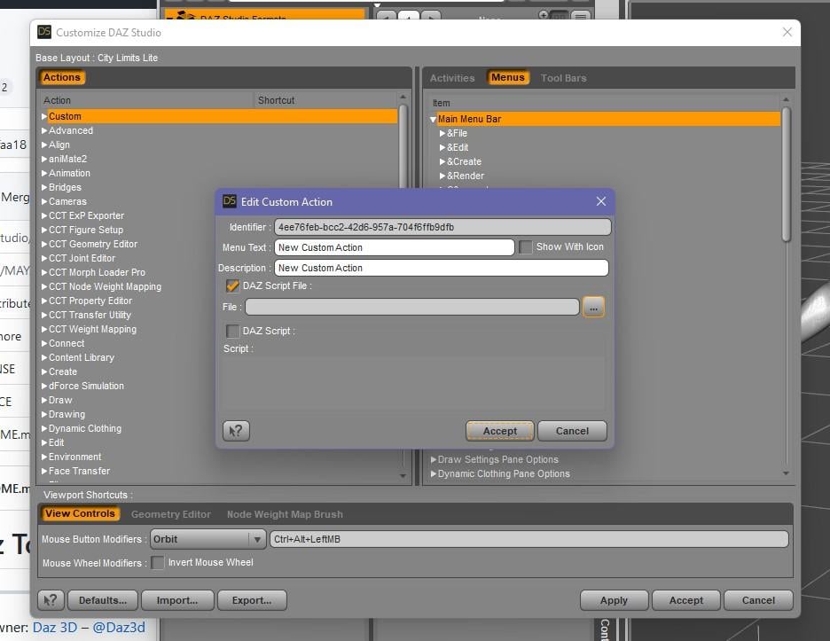Close the Customize DAZ Studio window
The height and width of the screenshot is (641, 830).
tap(787, 32)
